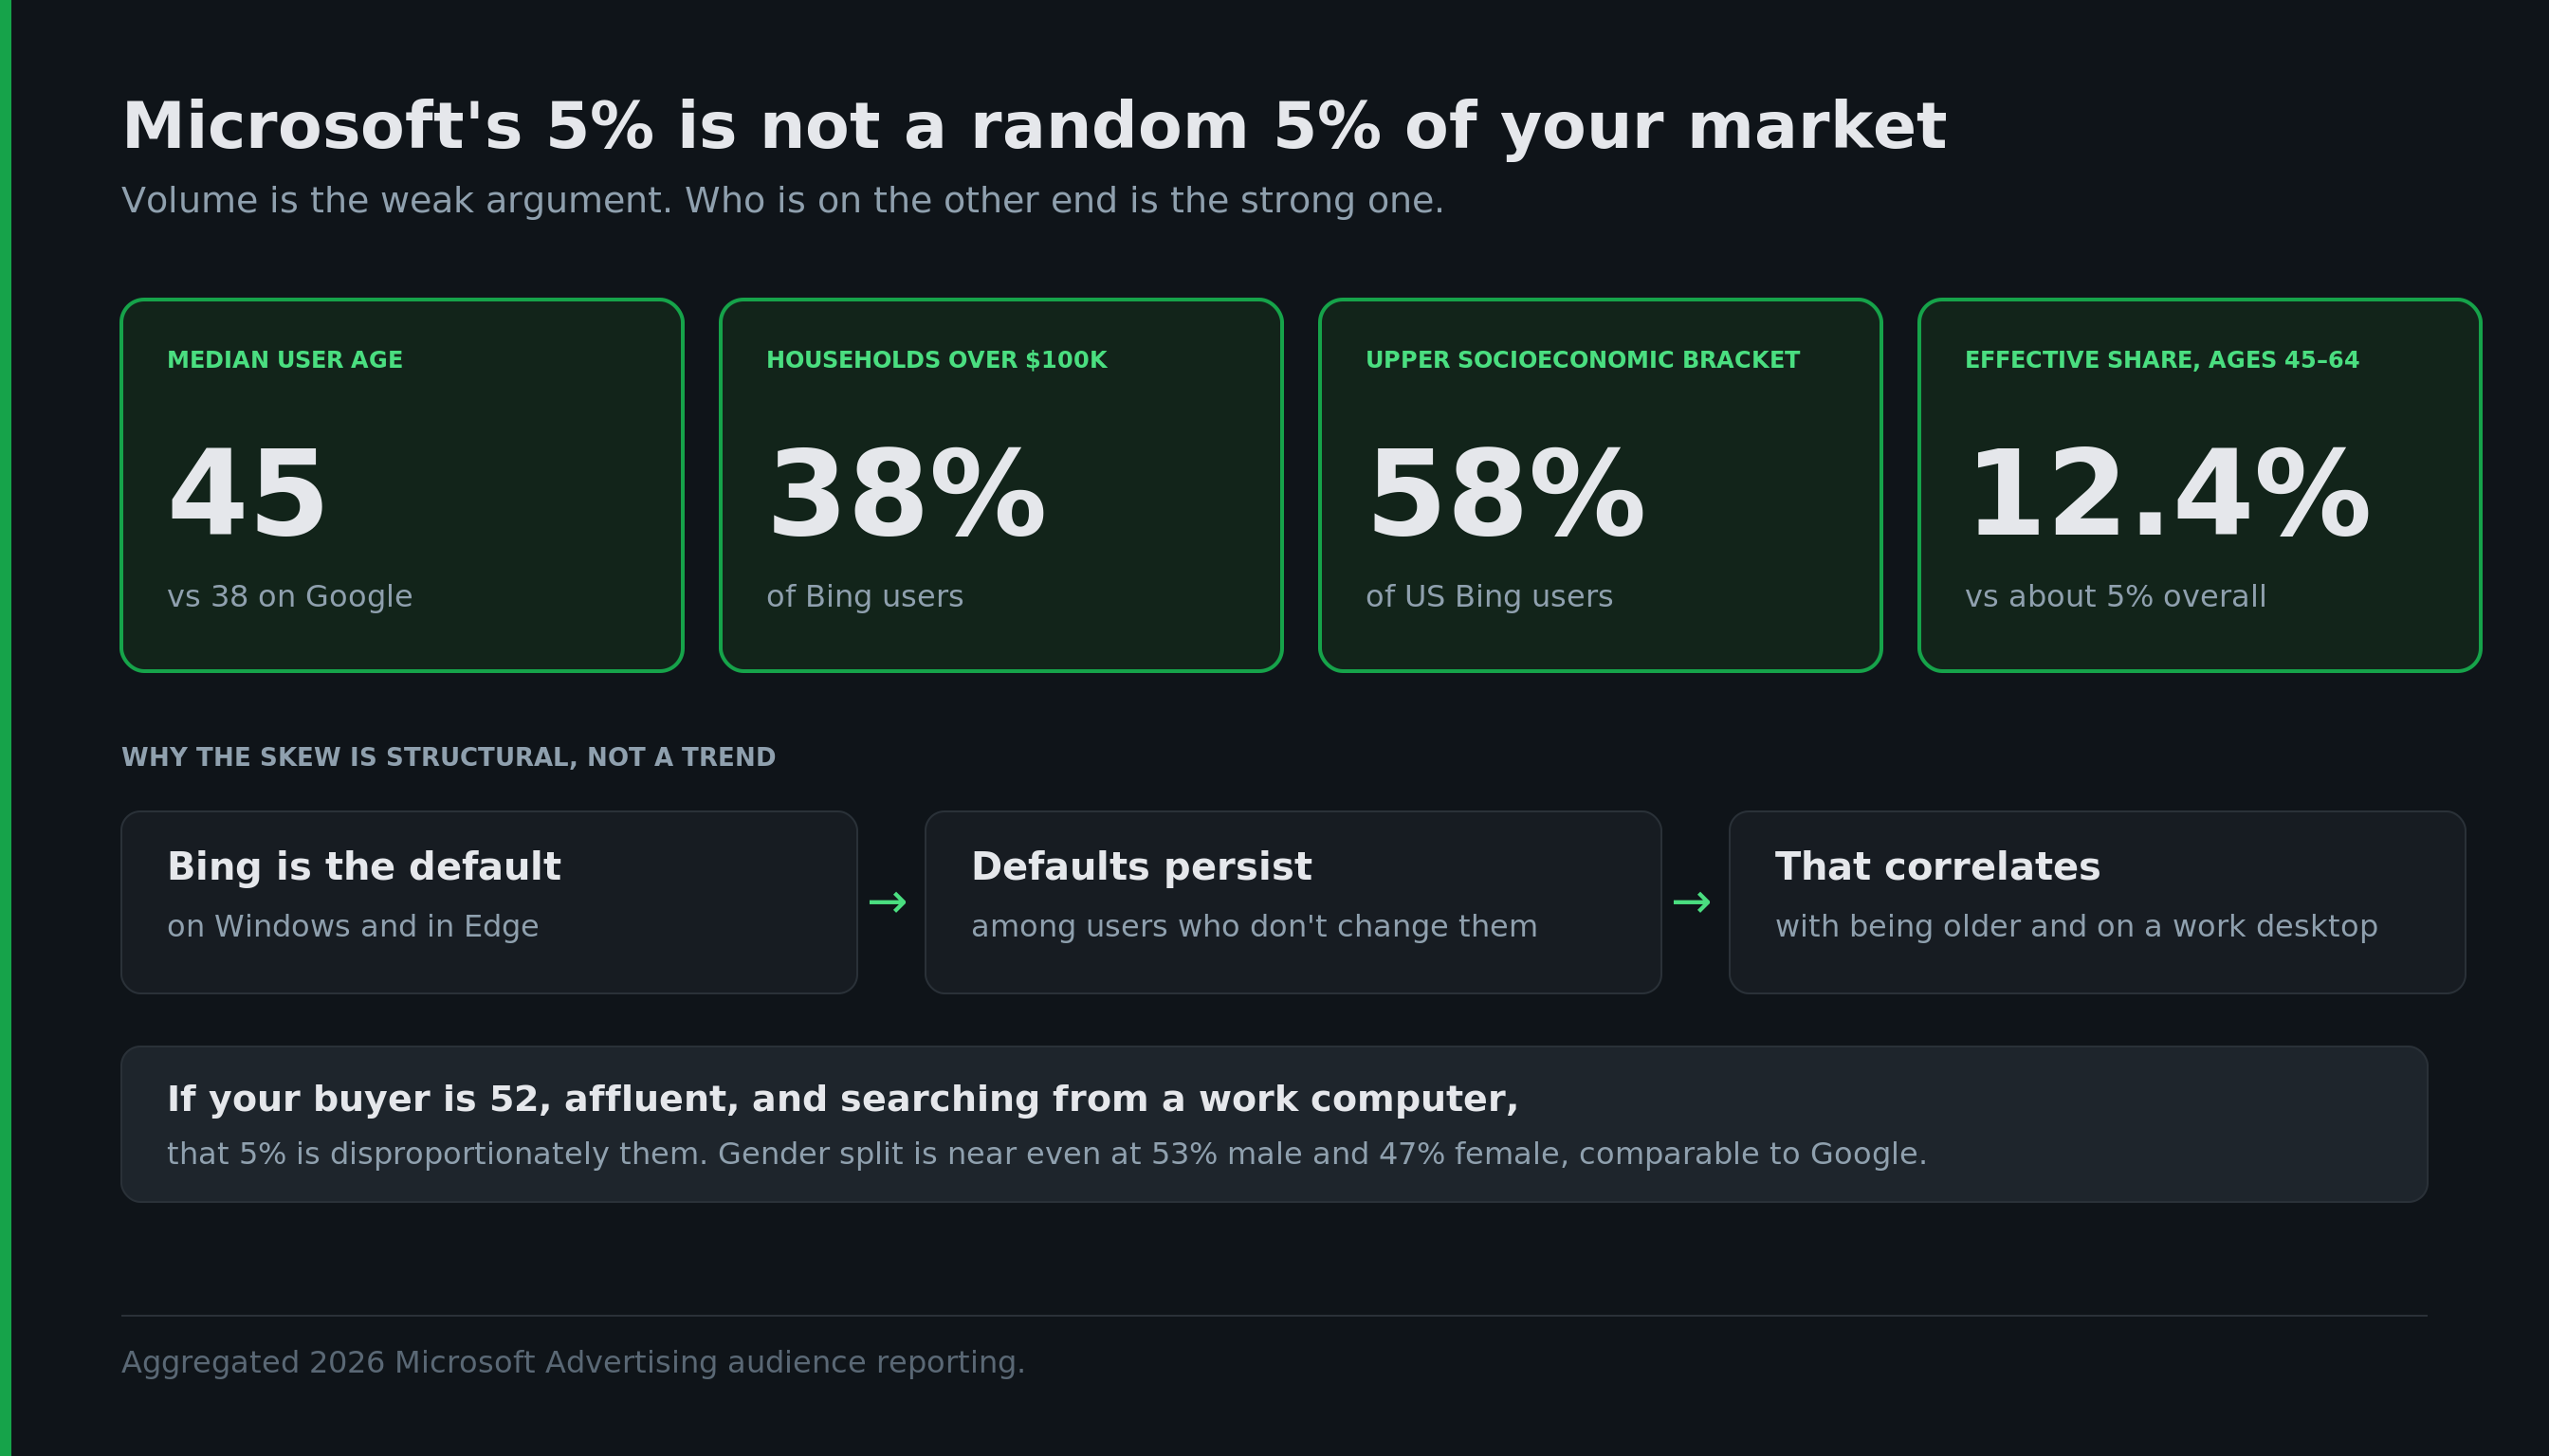Screen dimensions: 2549x1456
Task: Select the Median User Age card
Action: 402,485
